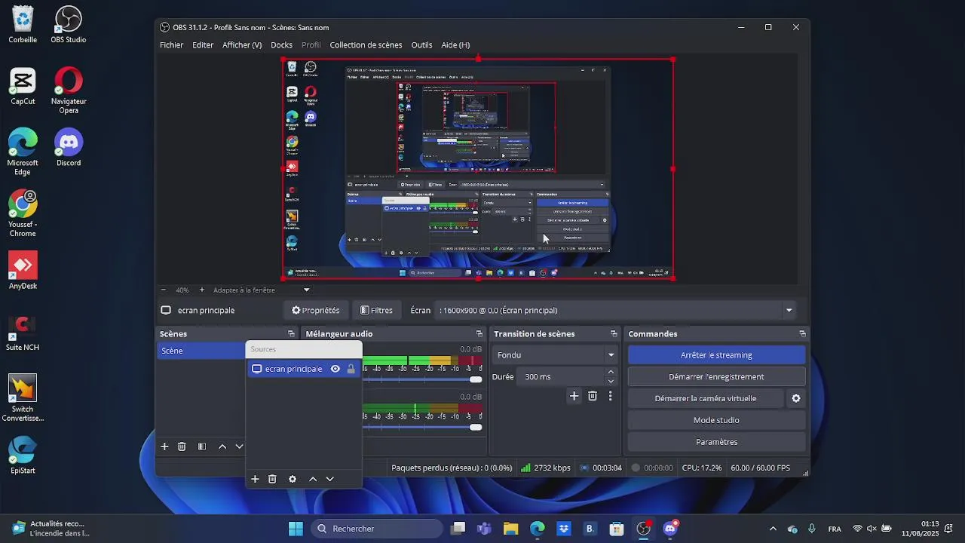Open Paramètres in the Commandes dock
965x543 pixels.
pyautogui.click(x=716, y=442)
